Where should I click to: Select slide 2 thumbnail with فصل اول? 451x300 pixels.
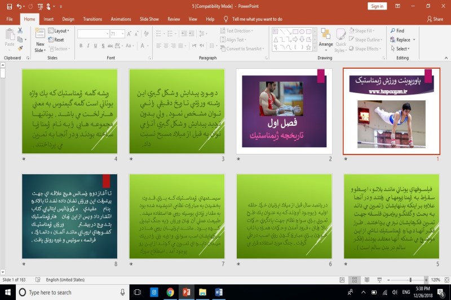(x=284, y=111)
